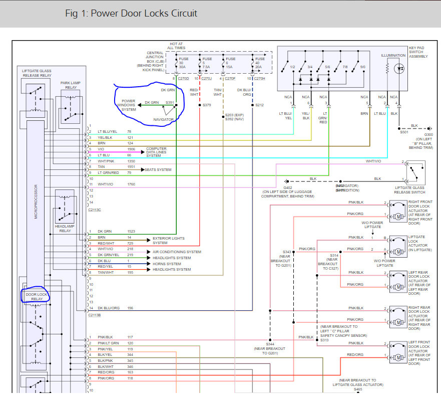441x394 pixels.
Task: Select the 'FUSE 6 15A' label
Action: coord(231,63)
